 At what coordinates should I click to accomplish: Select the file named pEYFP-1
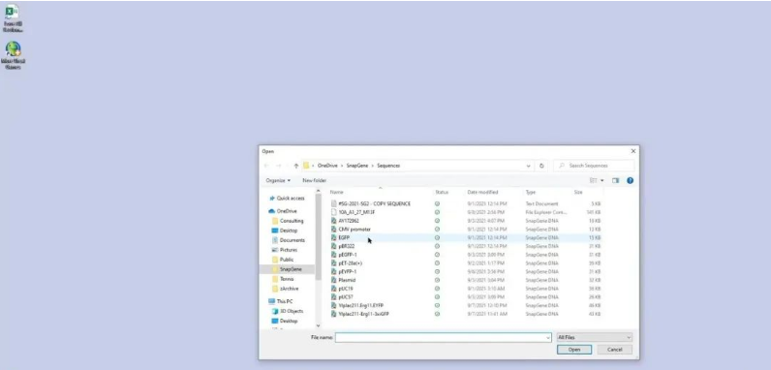point(348,271)
